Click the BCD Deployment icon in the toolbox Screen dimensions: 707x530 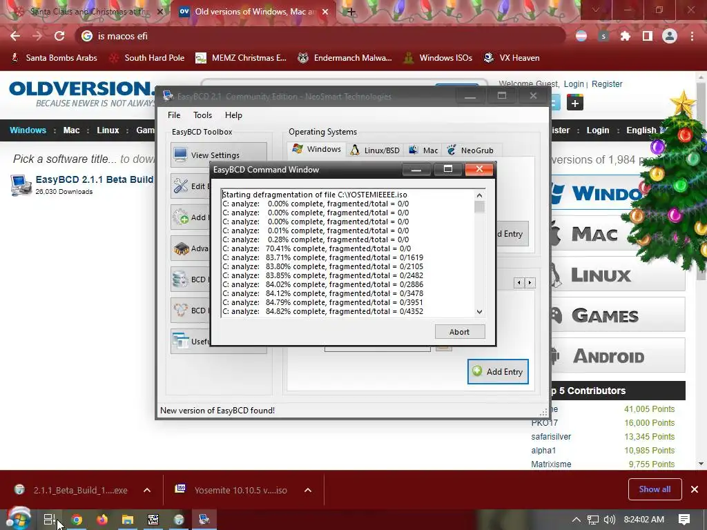pos(181,310)
